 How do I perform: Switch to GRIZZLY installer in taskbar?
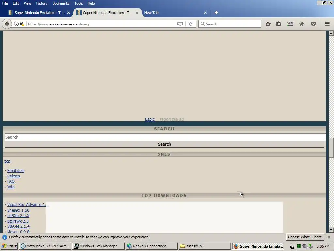[x=45, y=246]
